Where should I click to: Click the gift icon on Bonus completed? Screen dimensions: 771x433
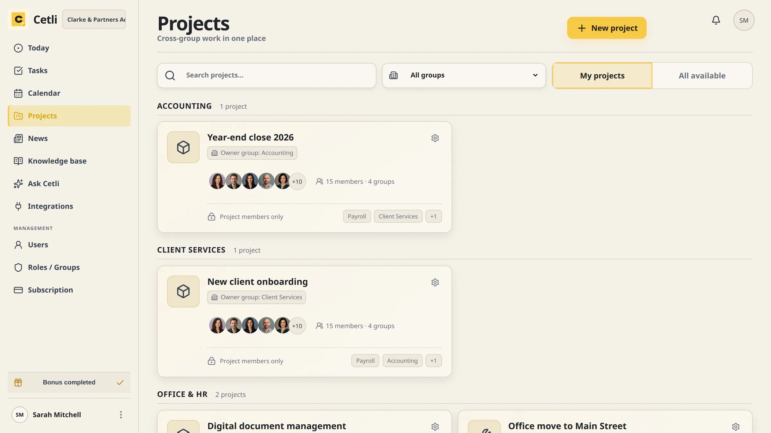click(18, 382)
